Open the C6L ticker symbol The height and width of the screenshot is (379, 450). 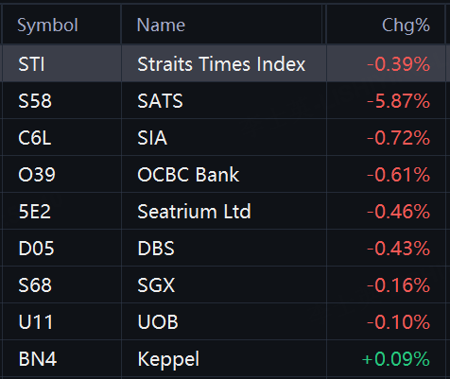point(35,138)
